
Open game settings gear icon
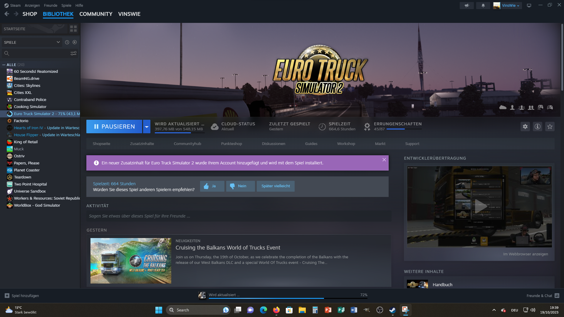pyautogui.click(x=525, y=127)
